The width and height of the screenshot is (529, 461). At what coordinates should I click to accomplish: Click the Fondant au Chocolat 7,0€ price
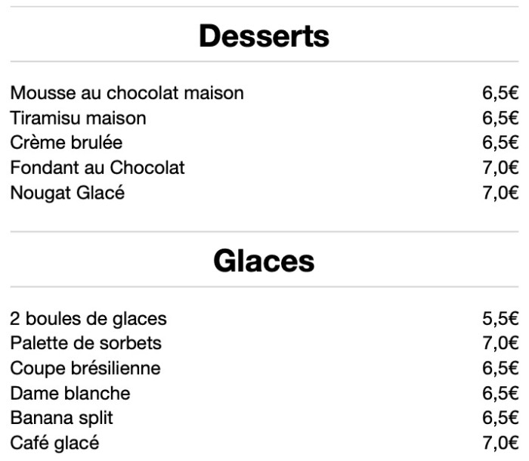tap(500, 168)
